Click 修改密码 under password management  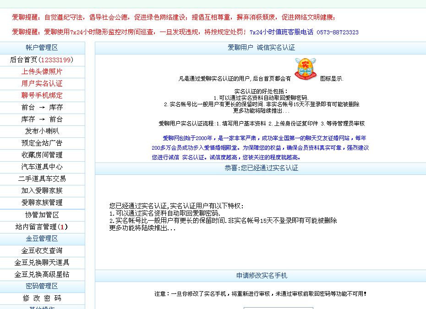(42, 298)
